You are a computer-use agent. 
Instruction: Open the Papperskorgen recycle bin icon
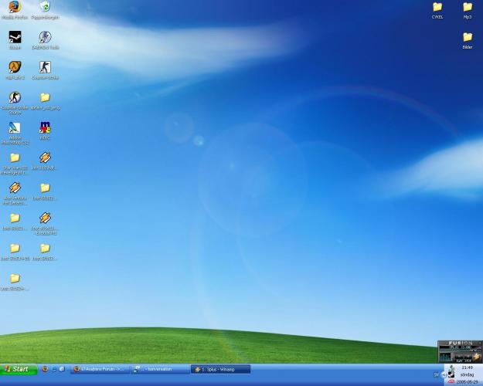click(45, 10)
